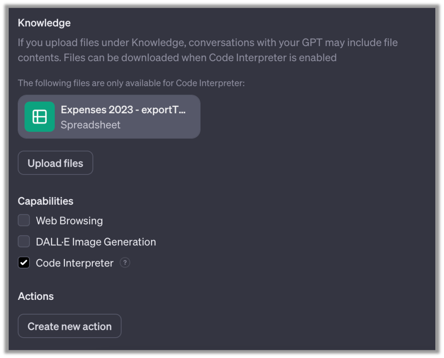Enable the Web Browsing checkbox

click(x=24, y=220)
